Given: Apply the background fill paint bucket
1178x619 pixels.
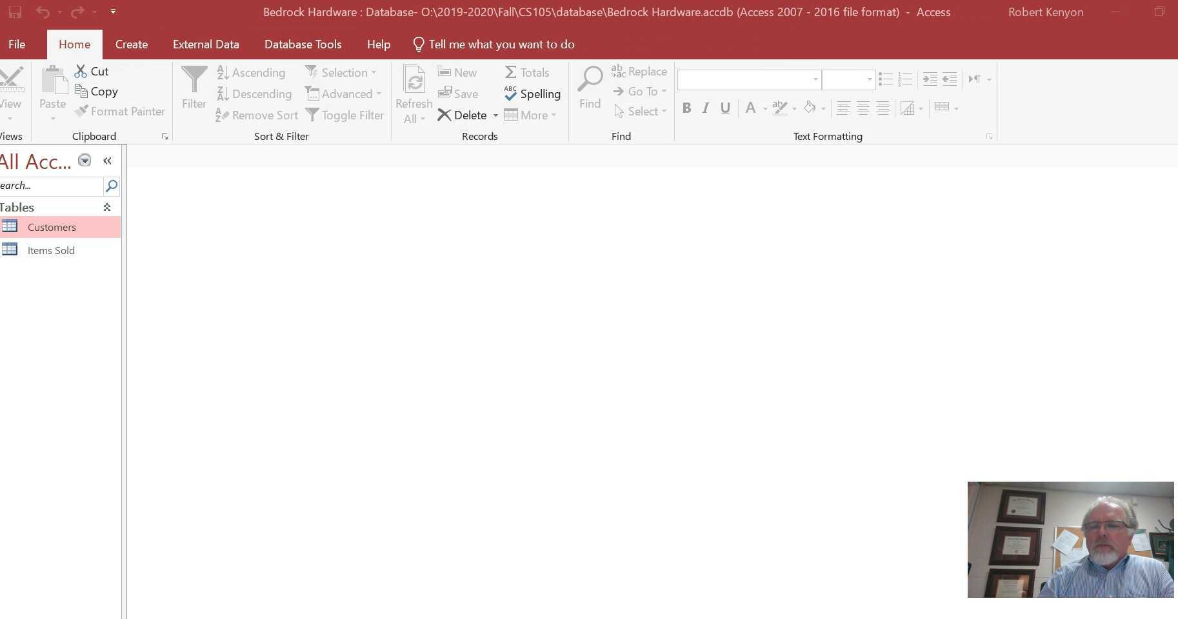Looking at the screenshot, I should [x=810, y=108].
